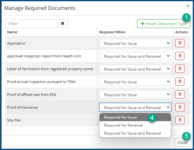Delete the Proof of Insurance row
The image size is (194, 150).
tap(180, 107)
